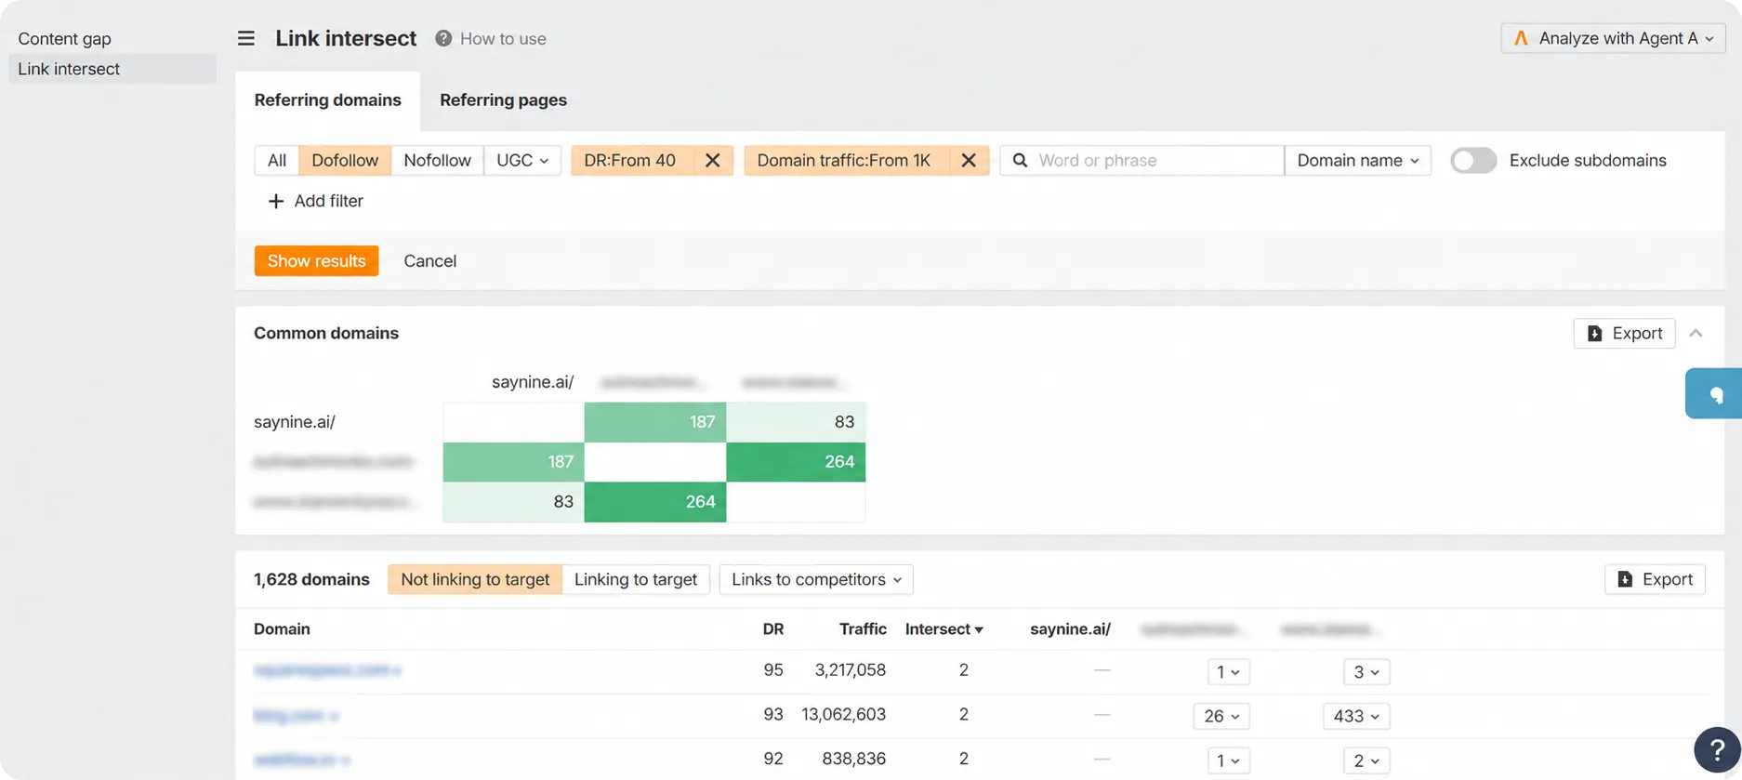Open the hamburger menu beside Link intersect
The height and width of the screenshot is (780, 1742).
[245, 38]
